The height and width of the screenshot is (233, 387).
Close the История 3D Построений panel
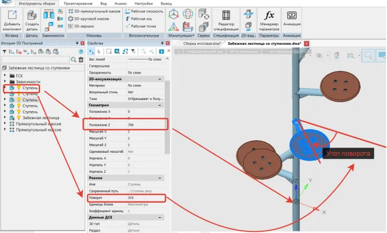83,43
